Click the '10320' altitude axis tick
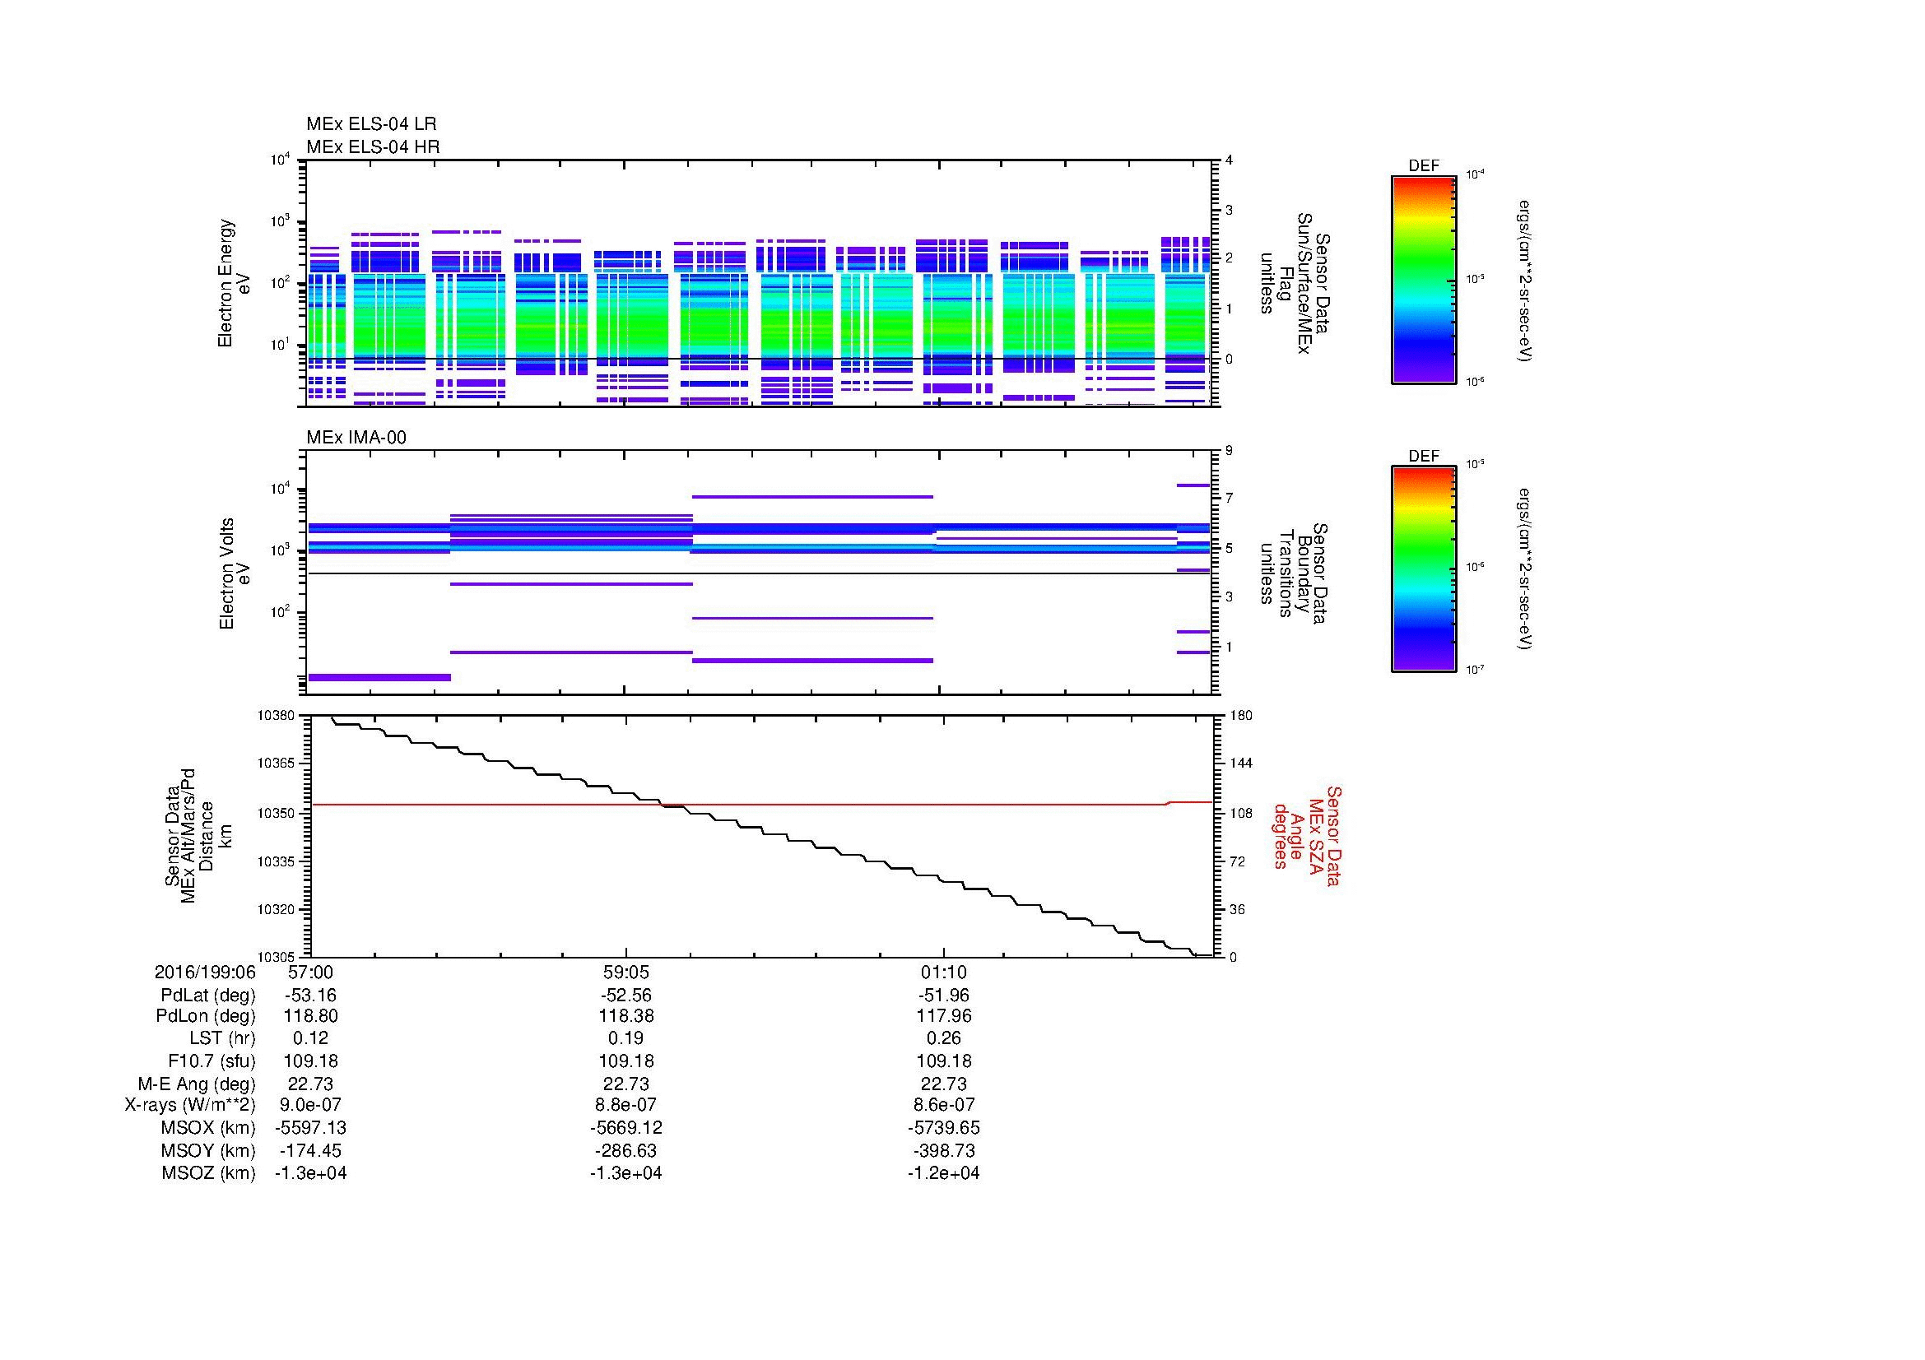1925x1360 pixels. tap(276, 909)
